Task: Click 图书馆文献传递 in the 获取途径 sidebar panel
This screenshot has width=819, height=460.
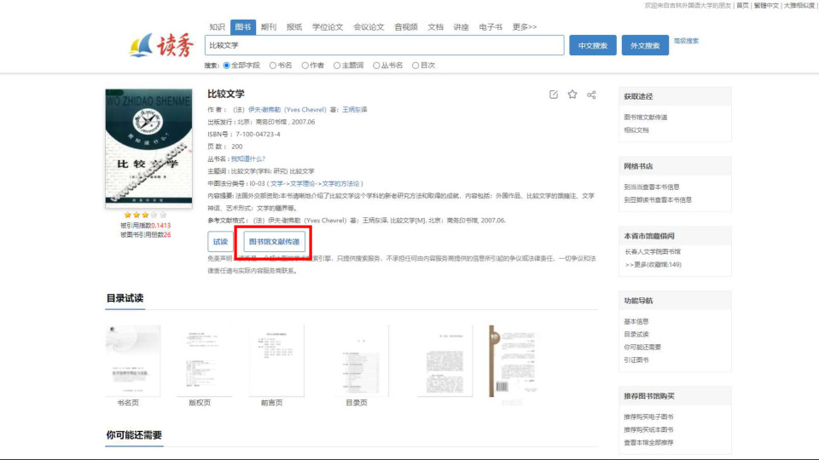Action: [x=646, y=118]
